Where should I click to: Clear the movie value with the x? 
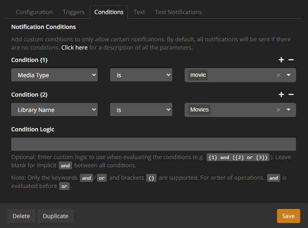[278, 75]
